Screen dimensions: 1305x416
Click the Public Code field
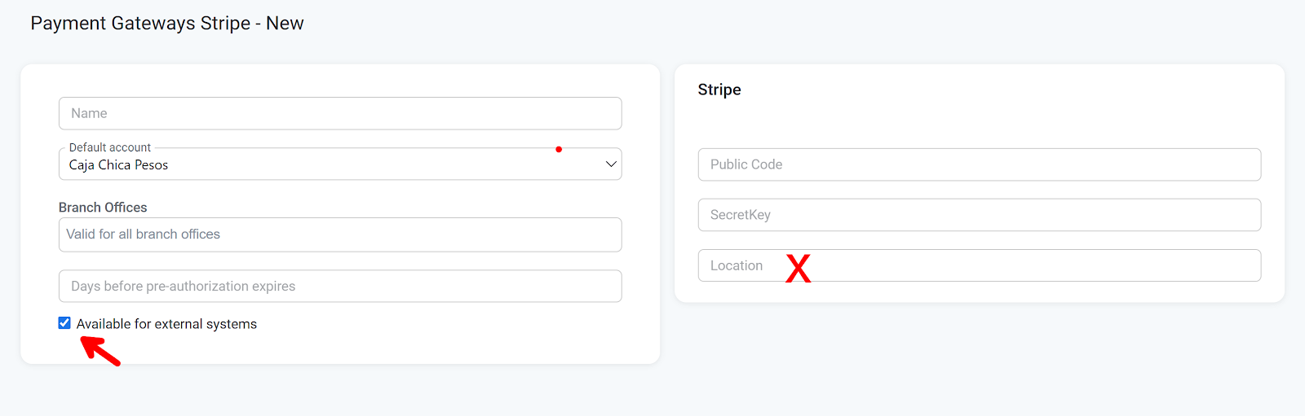click(979, 164)
